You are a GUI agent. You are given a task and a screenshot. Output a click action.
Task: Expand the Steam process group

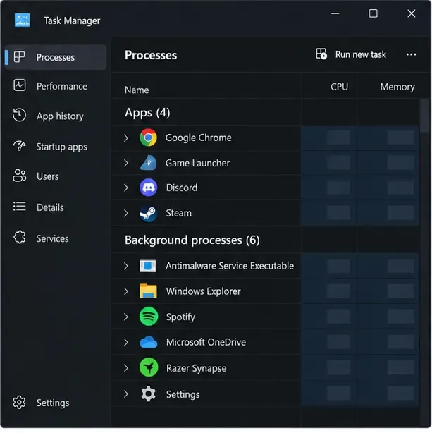click(x=126, y=213)
